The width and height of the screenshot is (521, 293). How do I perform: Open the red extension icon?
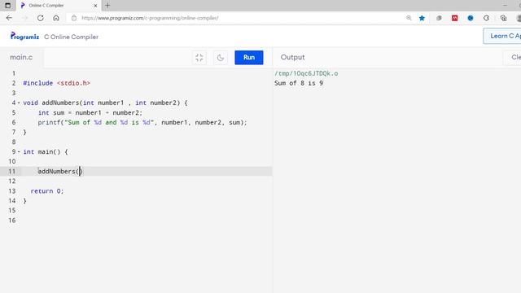click(x=454, y=18)
